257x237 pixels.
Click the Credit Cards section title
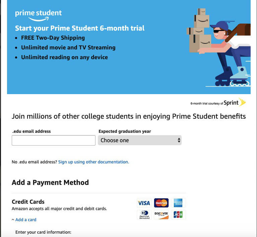[28, 202]
